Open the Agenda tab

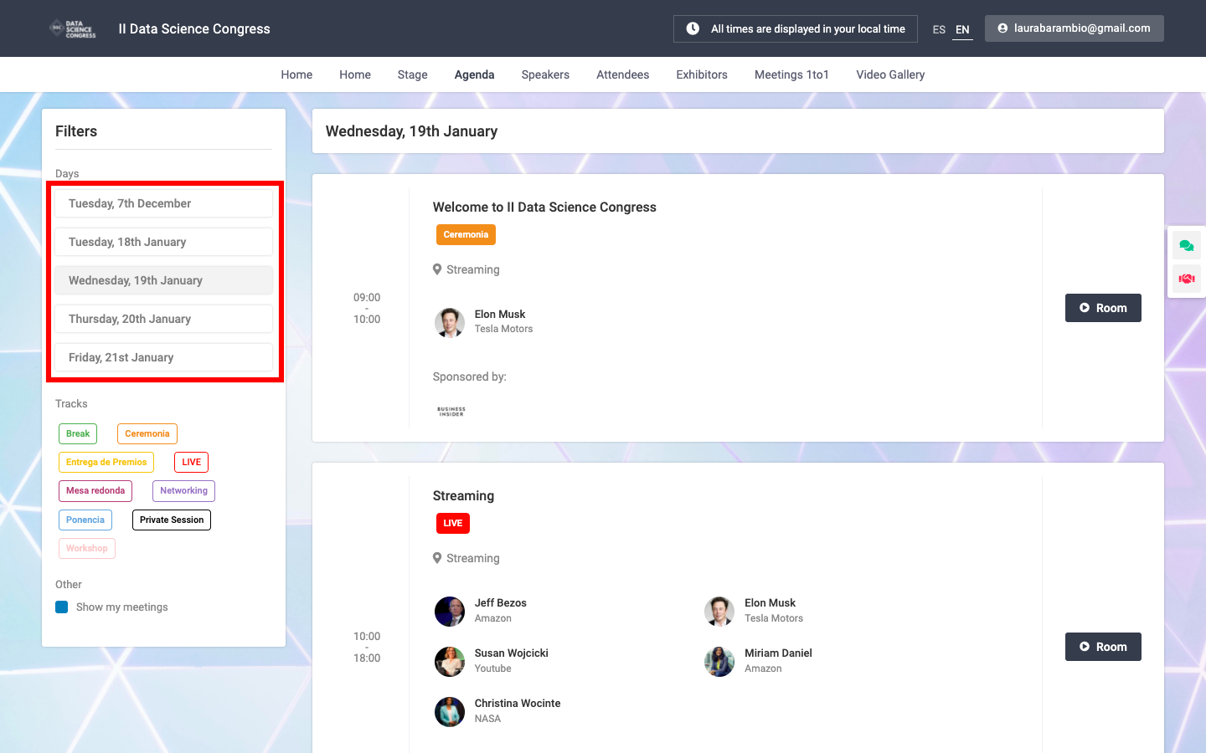(474, 74)
